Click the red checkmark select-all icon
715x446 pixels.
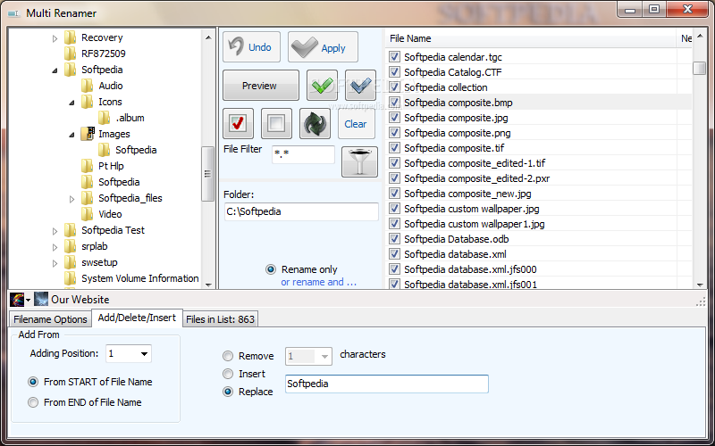pos(238,123)
